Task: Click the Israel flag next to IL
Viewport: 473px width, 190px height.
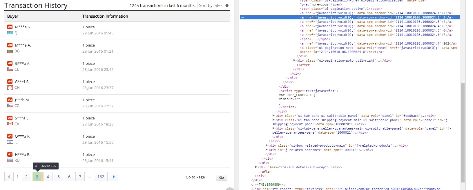Action: pos(10,142)
